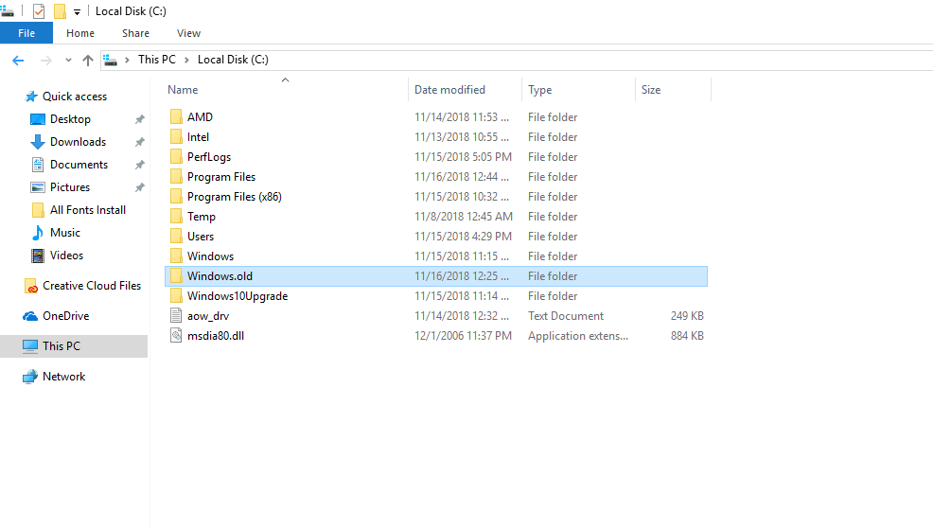Sort by the Date modified column header
The width and height of the screenshot is (933, 529).
pyautogui.click(x=449, y=90)
